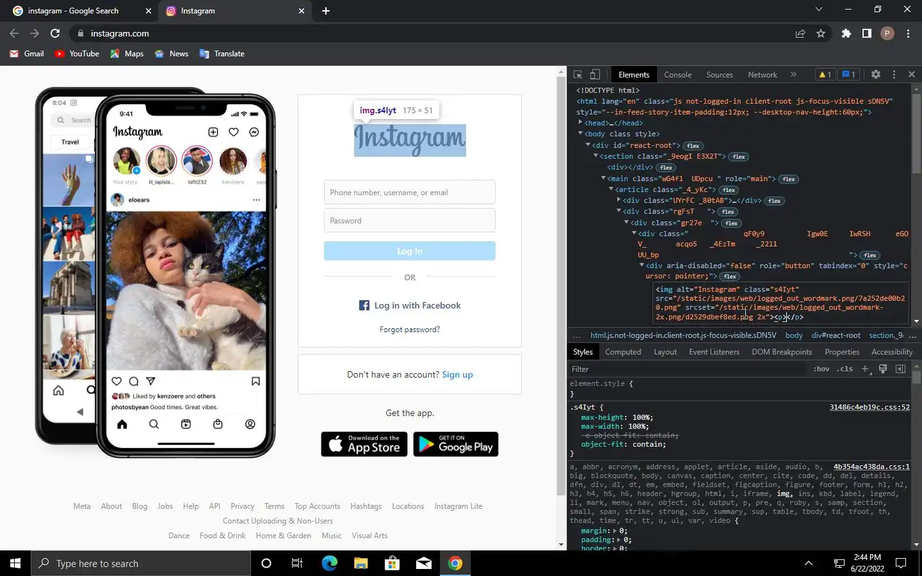The height and width of the screenshot is (576, 922).
Task: Open Chrome's three-dot menu
Action: 908,33
